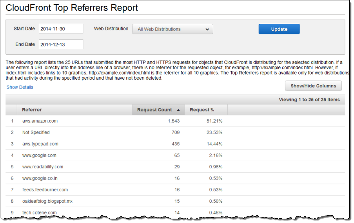This screenshot has height=223, width=354.
Task: Click the 65 request count value
Action: click(x=177, y=155)
